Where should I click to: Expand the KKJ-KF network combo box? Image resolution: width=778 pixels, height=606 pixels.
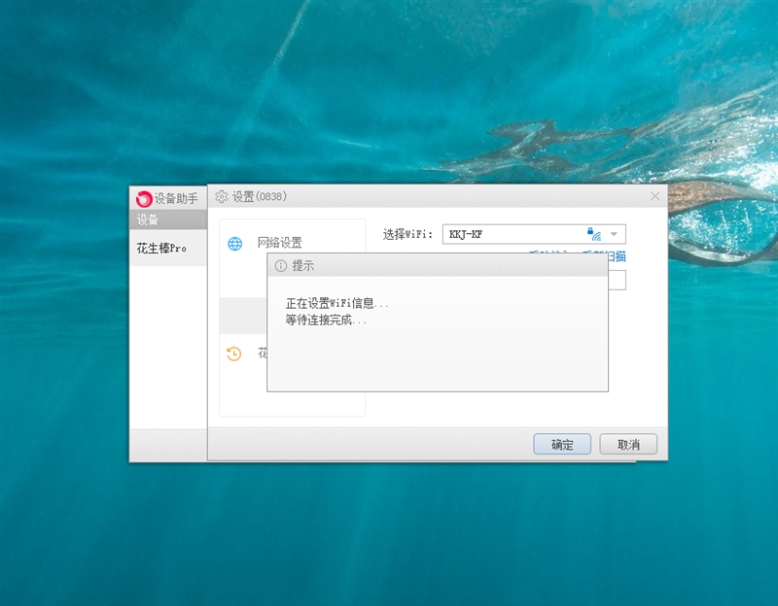coord(615,234)
